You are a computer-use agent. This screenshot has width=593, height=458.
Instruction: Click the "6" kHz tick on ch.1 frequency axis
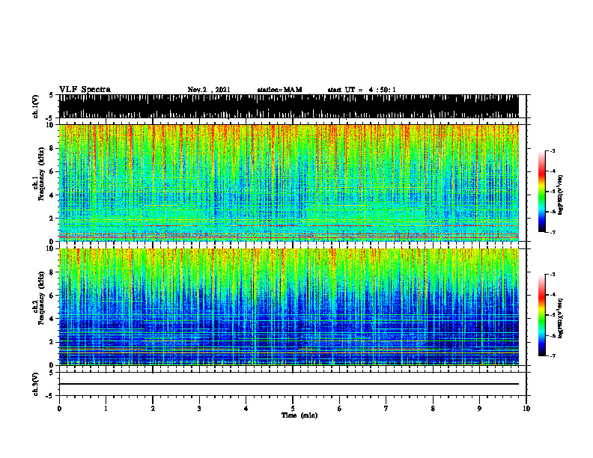coord(51,171)
